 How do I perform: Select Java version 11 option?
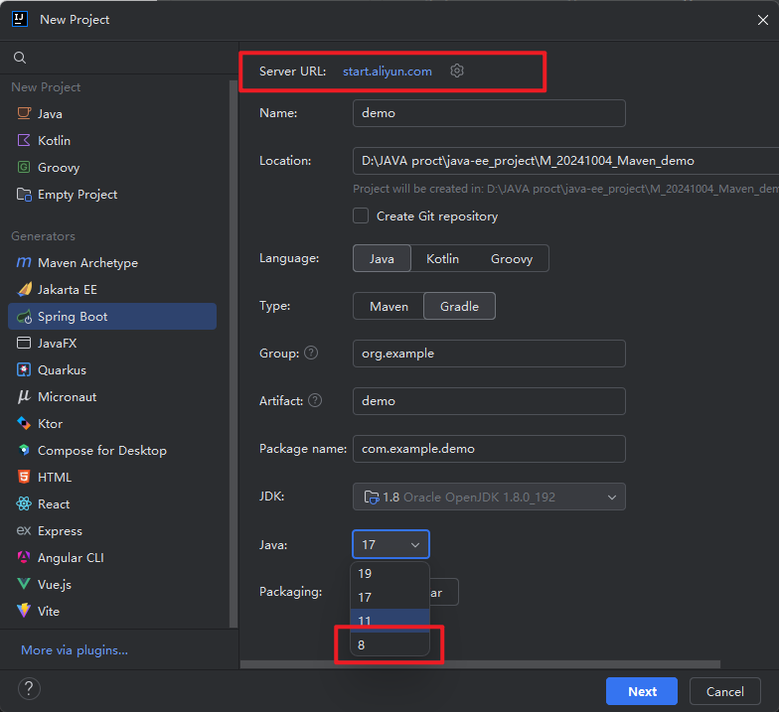389,621
